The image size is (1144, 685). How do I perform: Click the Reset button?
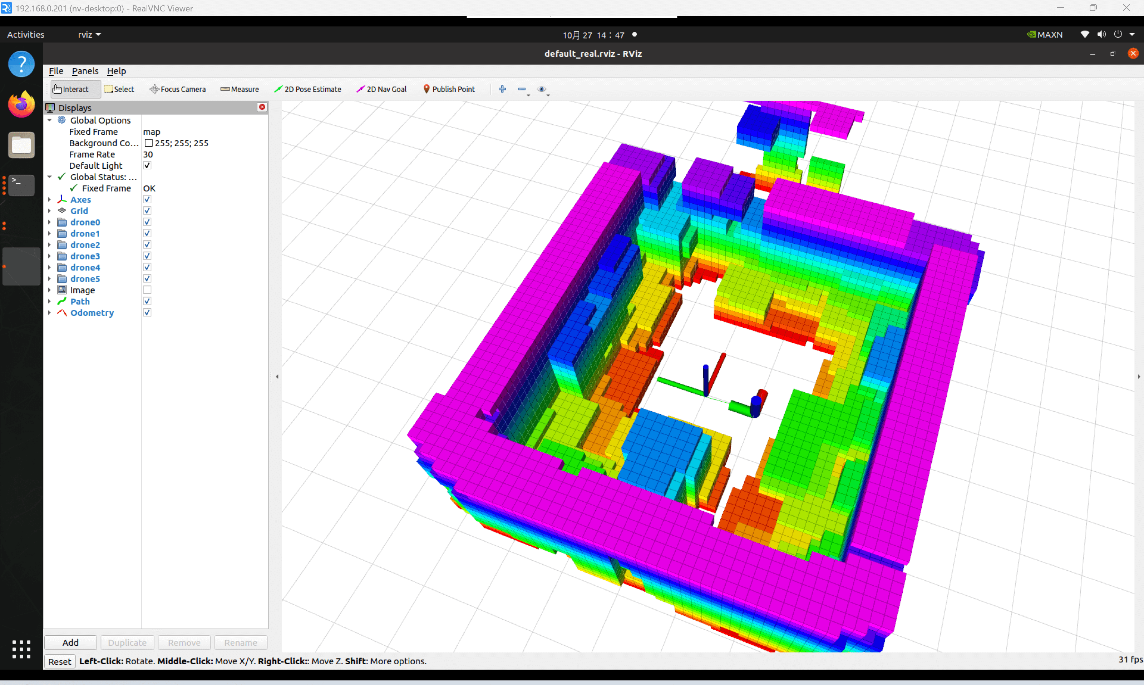pos(60,661)
